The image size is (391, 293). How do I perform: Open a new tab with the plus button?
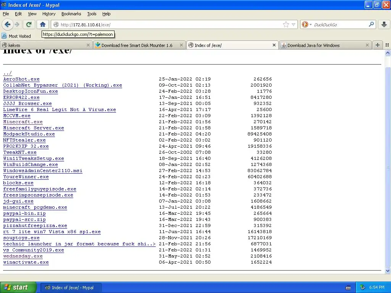[378, 45]
